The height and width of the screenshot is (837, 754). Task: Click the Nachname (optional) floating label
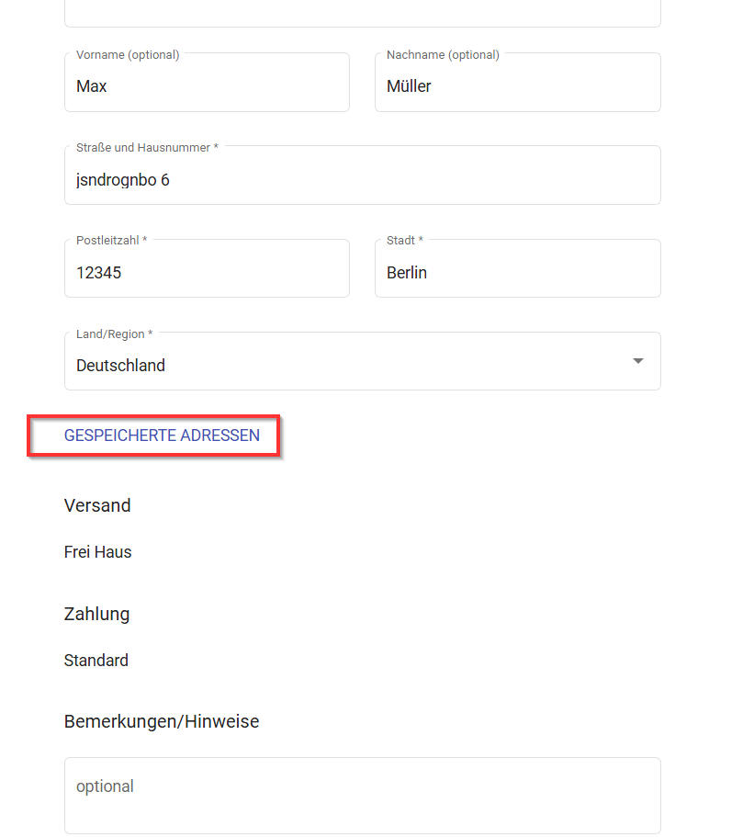443,55
